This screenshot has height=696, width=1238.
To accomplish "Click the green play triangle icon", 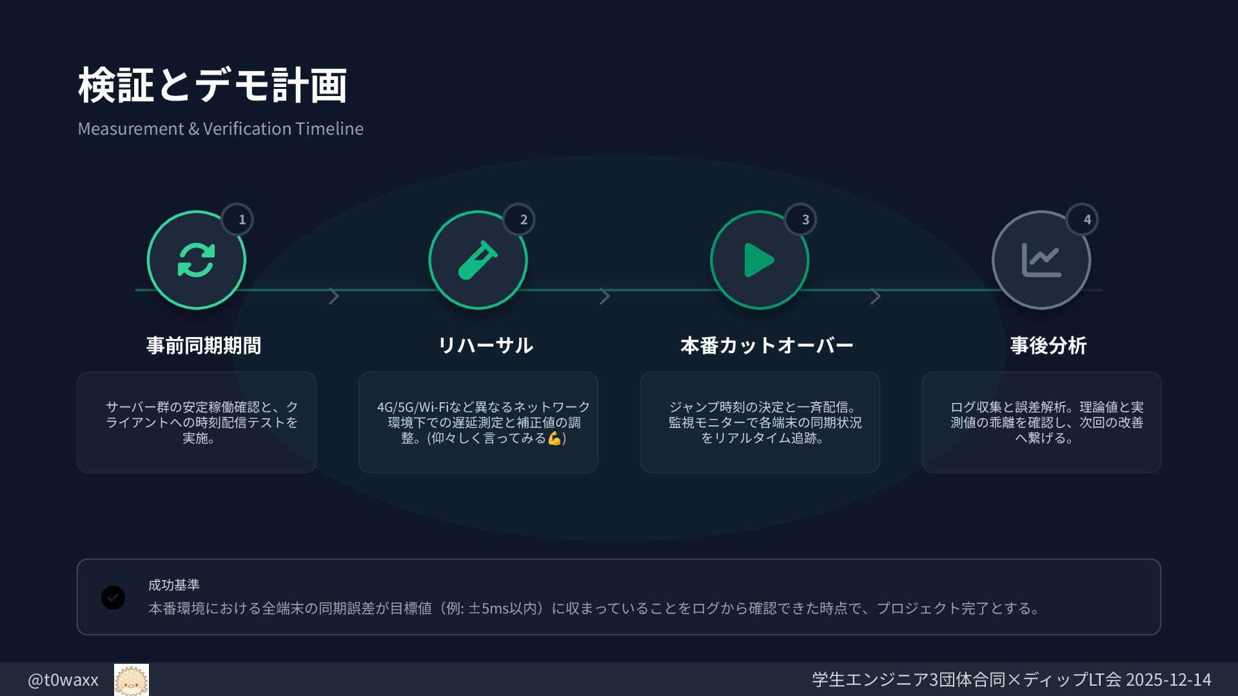I will (x=759, y=260).
